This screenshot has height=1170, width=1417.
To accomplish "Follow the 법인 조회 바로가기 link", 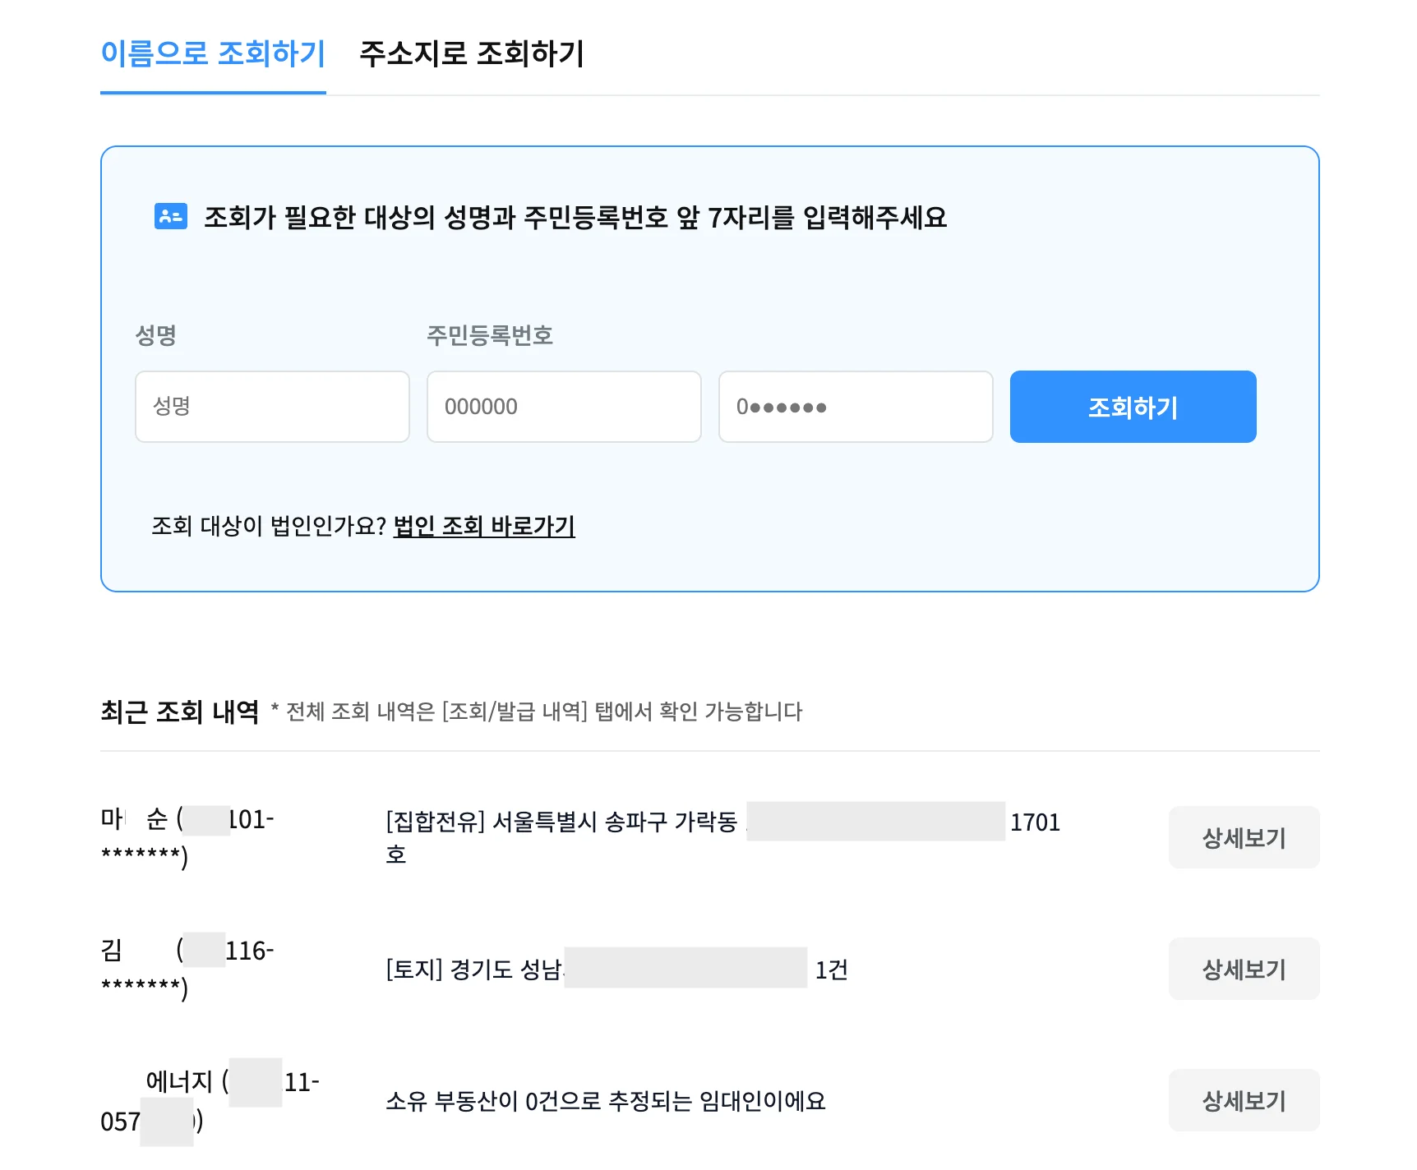I will [x=484, y=526].
